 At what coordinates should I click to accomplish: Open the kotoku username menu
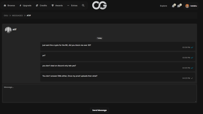click(x=194, y=6)
